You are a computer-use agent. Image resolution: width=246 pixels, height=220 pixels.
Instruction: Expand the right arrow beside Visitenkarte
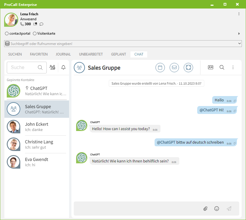click(x=239, y=34)
